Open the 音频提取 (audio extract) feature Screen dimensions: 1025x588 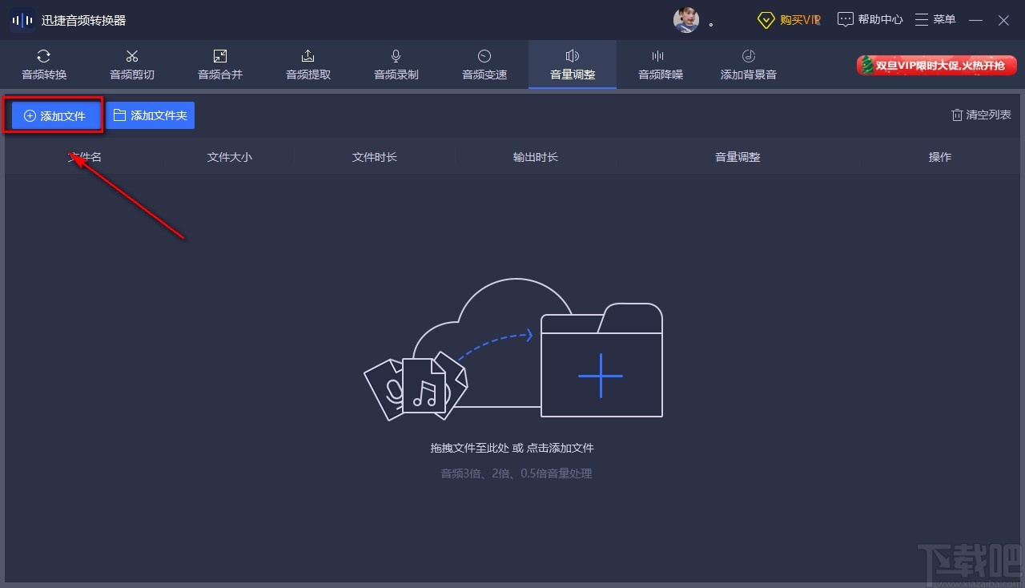[x=307, y=64]
